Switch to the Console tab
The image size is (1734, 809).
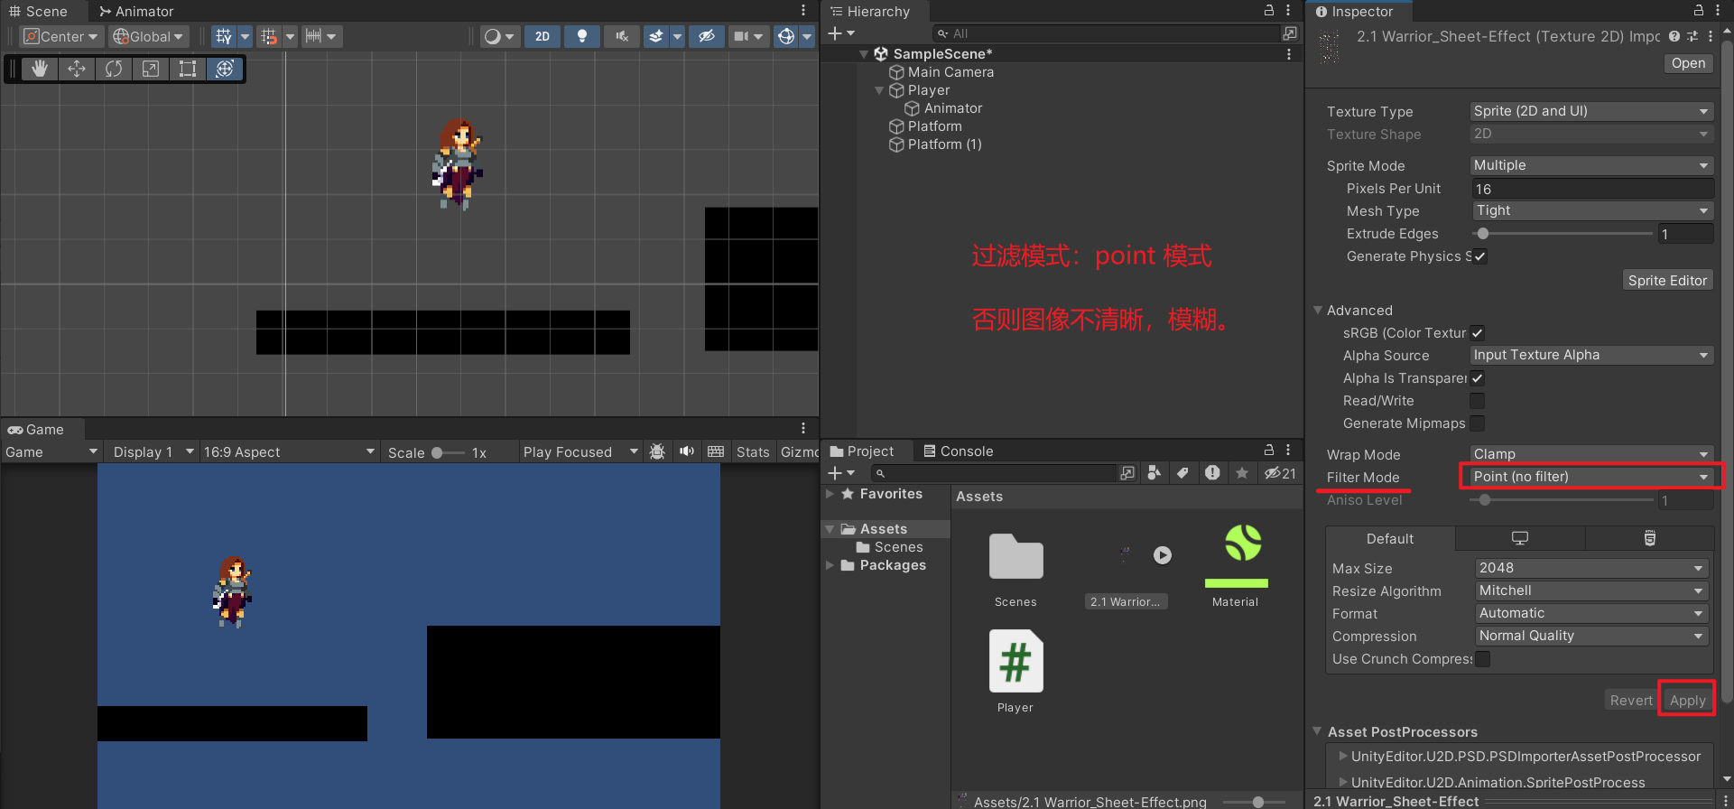click(958, 451)
